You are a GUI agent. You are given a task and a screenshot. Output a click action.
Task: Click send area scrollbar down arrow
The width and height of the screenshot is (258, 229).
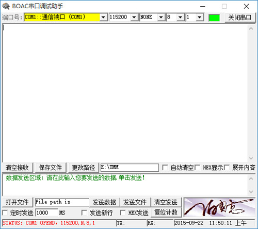[x=251, y=191]
